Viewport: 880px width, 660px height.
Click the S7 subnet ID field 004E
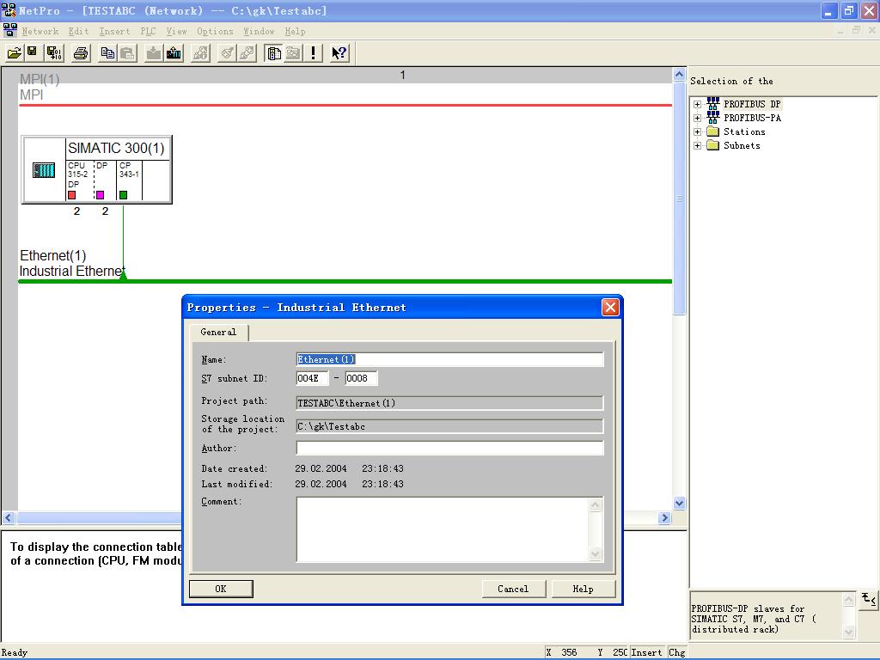pos(312,378)
